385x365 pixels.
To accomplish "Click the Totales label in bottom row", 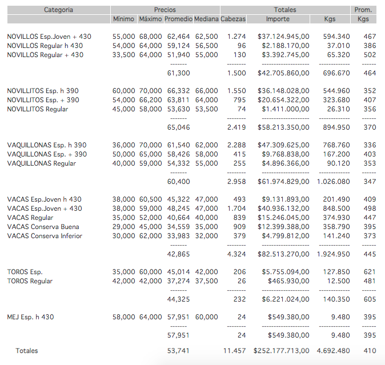I will pyautogui.click(x=27, y=351).
